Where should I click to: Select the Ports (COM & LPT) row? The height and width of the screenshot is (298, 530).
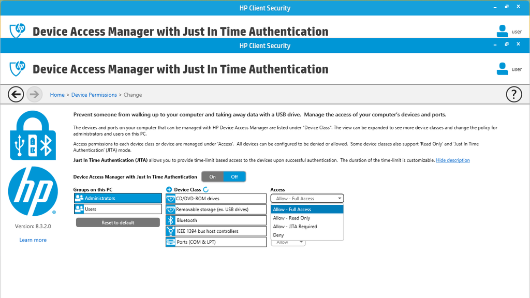click(216, 242)
